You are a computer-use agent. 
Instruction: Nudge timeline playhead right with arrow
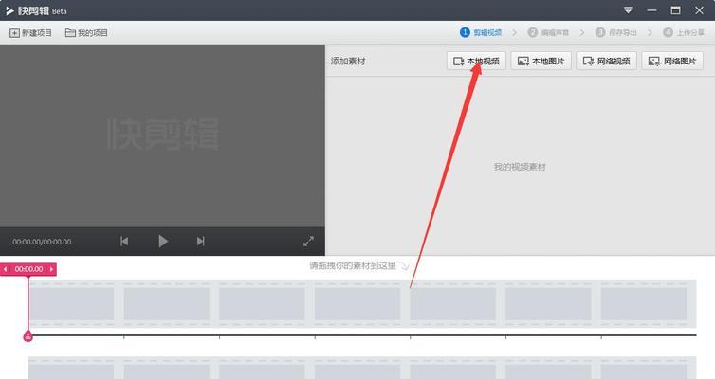[x=51, y=269]
